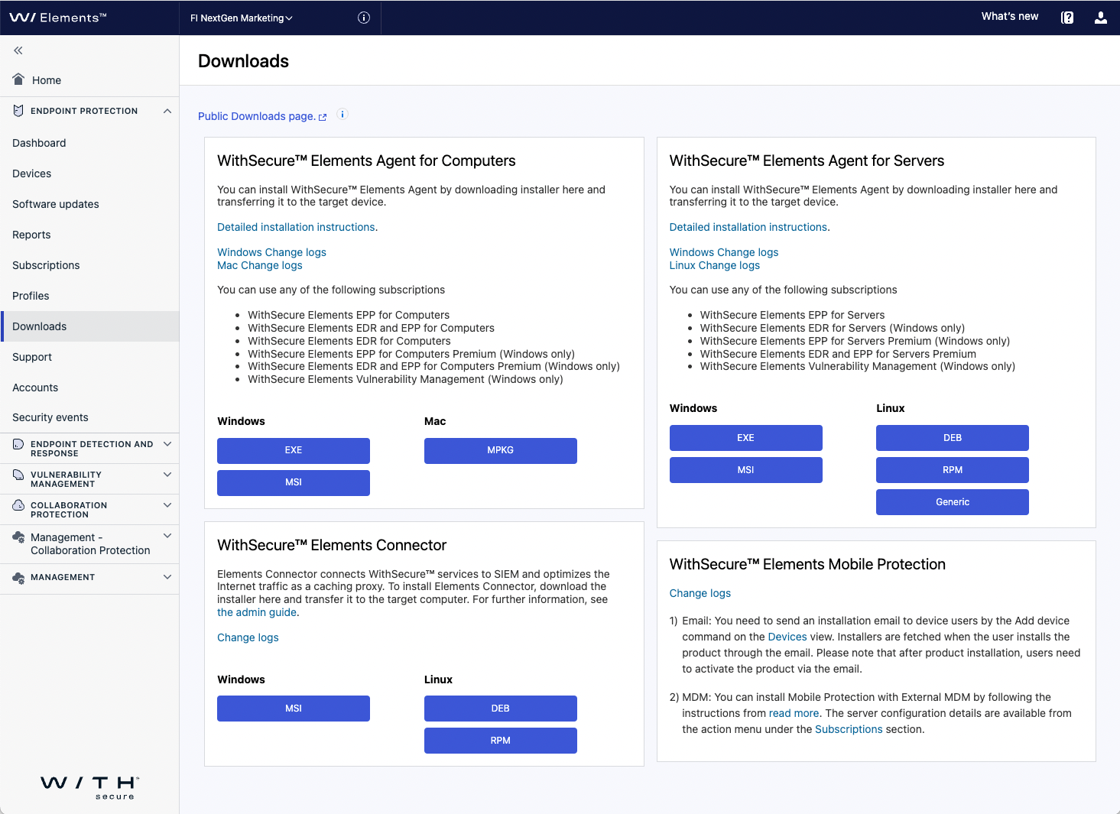Viewport: 1120px width, 814px height.
Task: Click the Endpoint Protection shield icon
Action: pyautogui.click(x=18, y=110)
